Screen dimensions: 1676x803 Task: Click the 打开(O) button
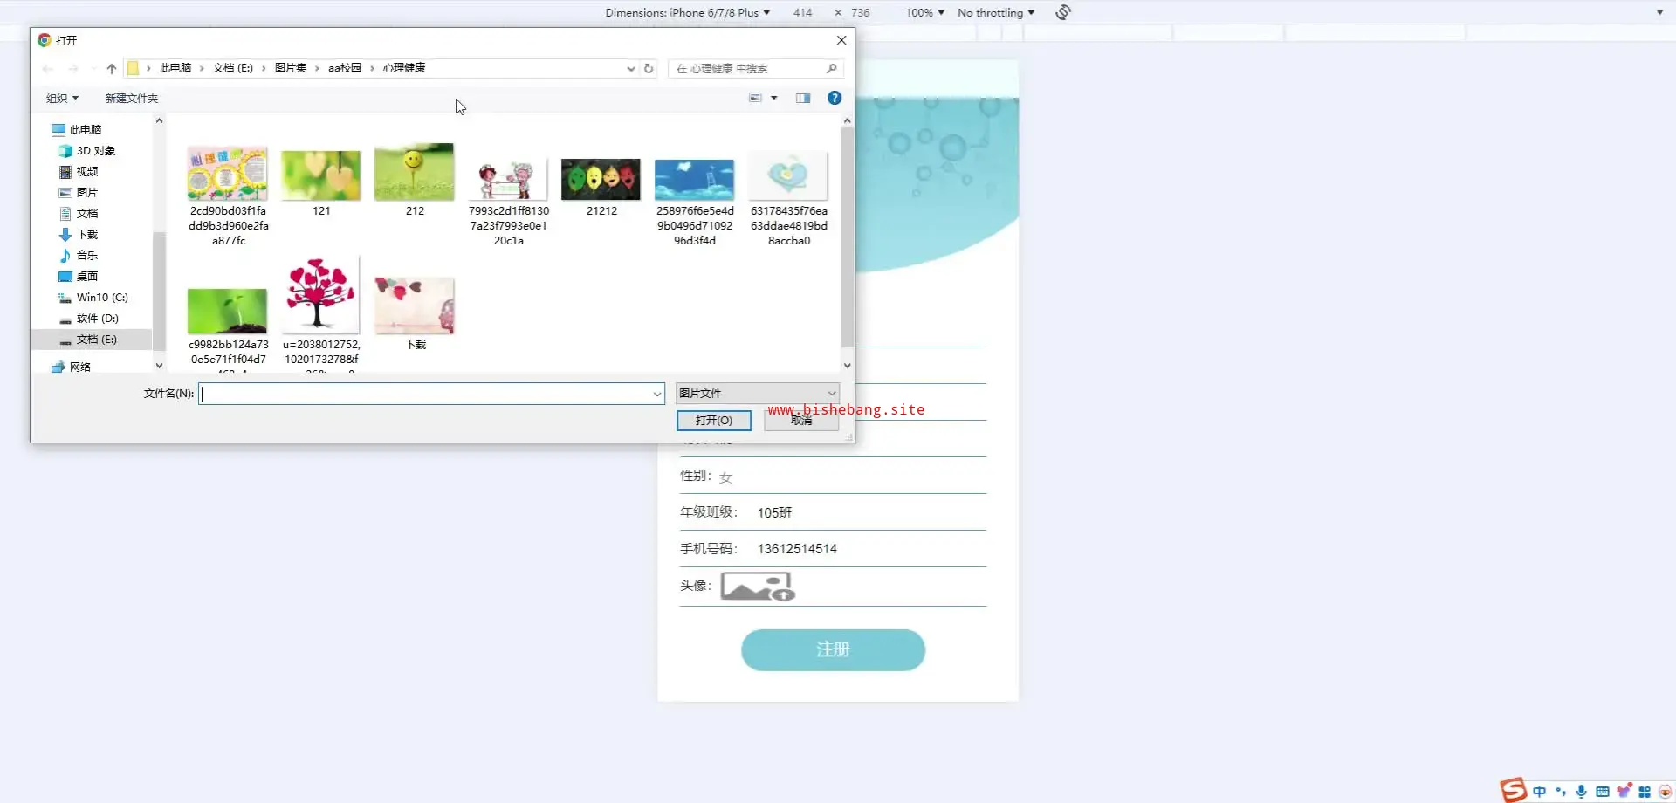tap(714, 421)
